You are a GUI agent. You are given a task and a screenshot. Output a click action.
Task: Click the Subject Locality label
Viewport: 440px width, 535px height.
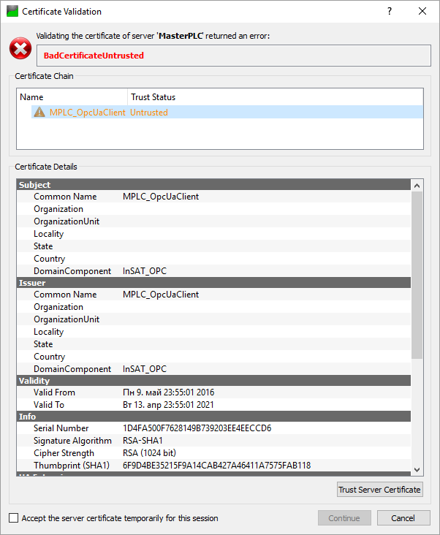click(48, 234)
